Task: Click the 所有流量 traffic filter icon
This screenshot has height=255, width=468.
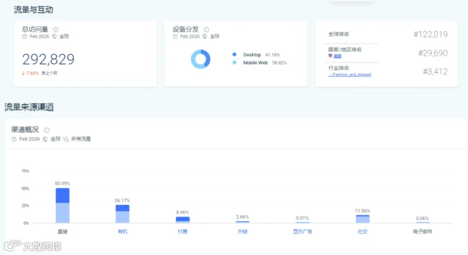Action: 66,139
